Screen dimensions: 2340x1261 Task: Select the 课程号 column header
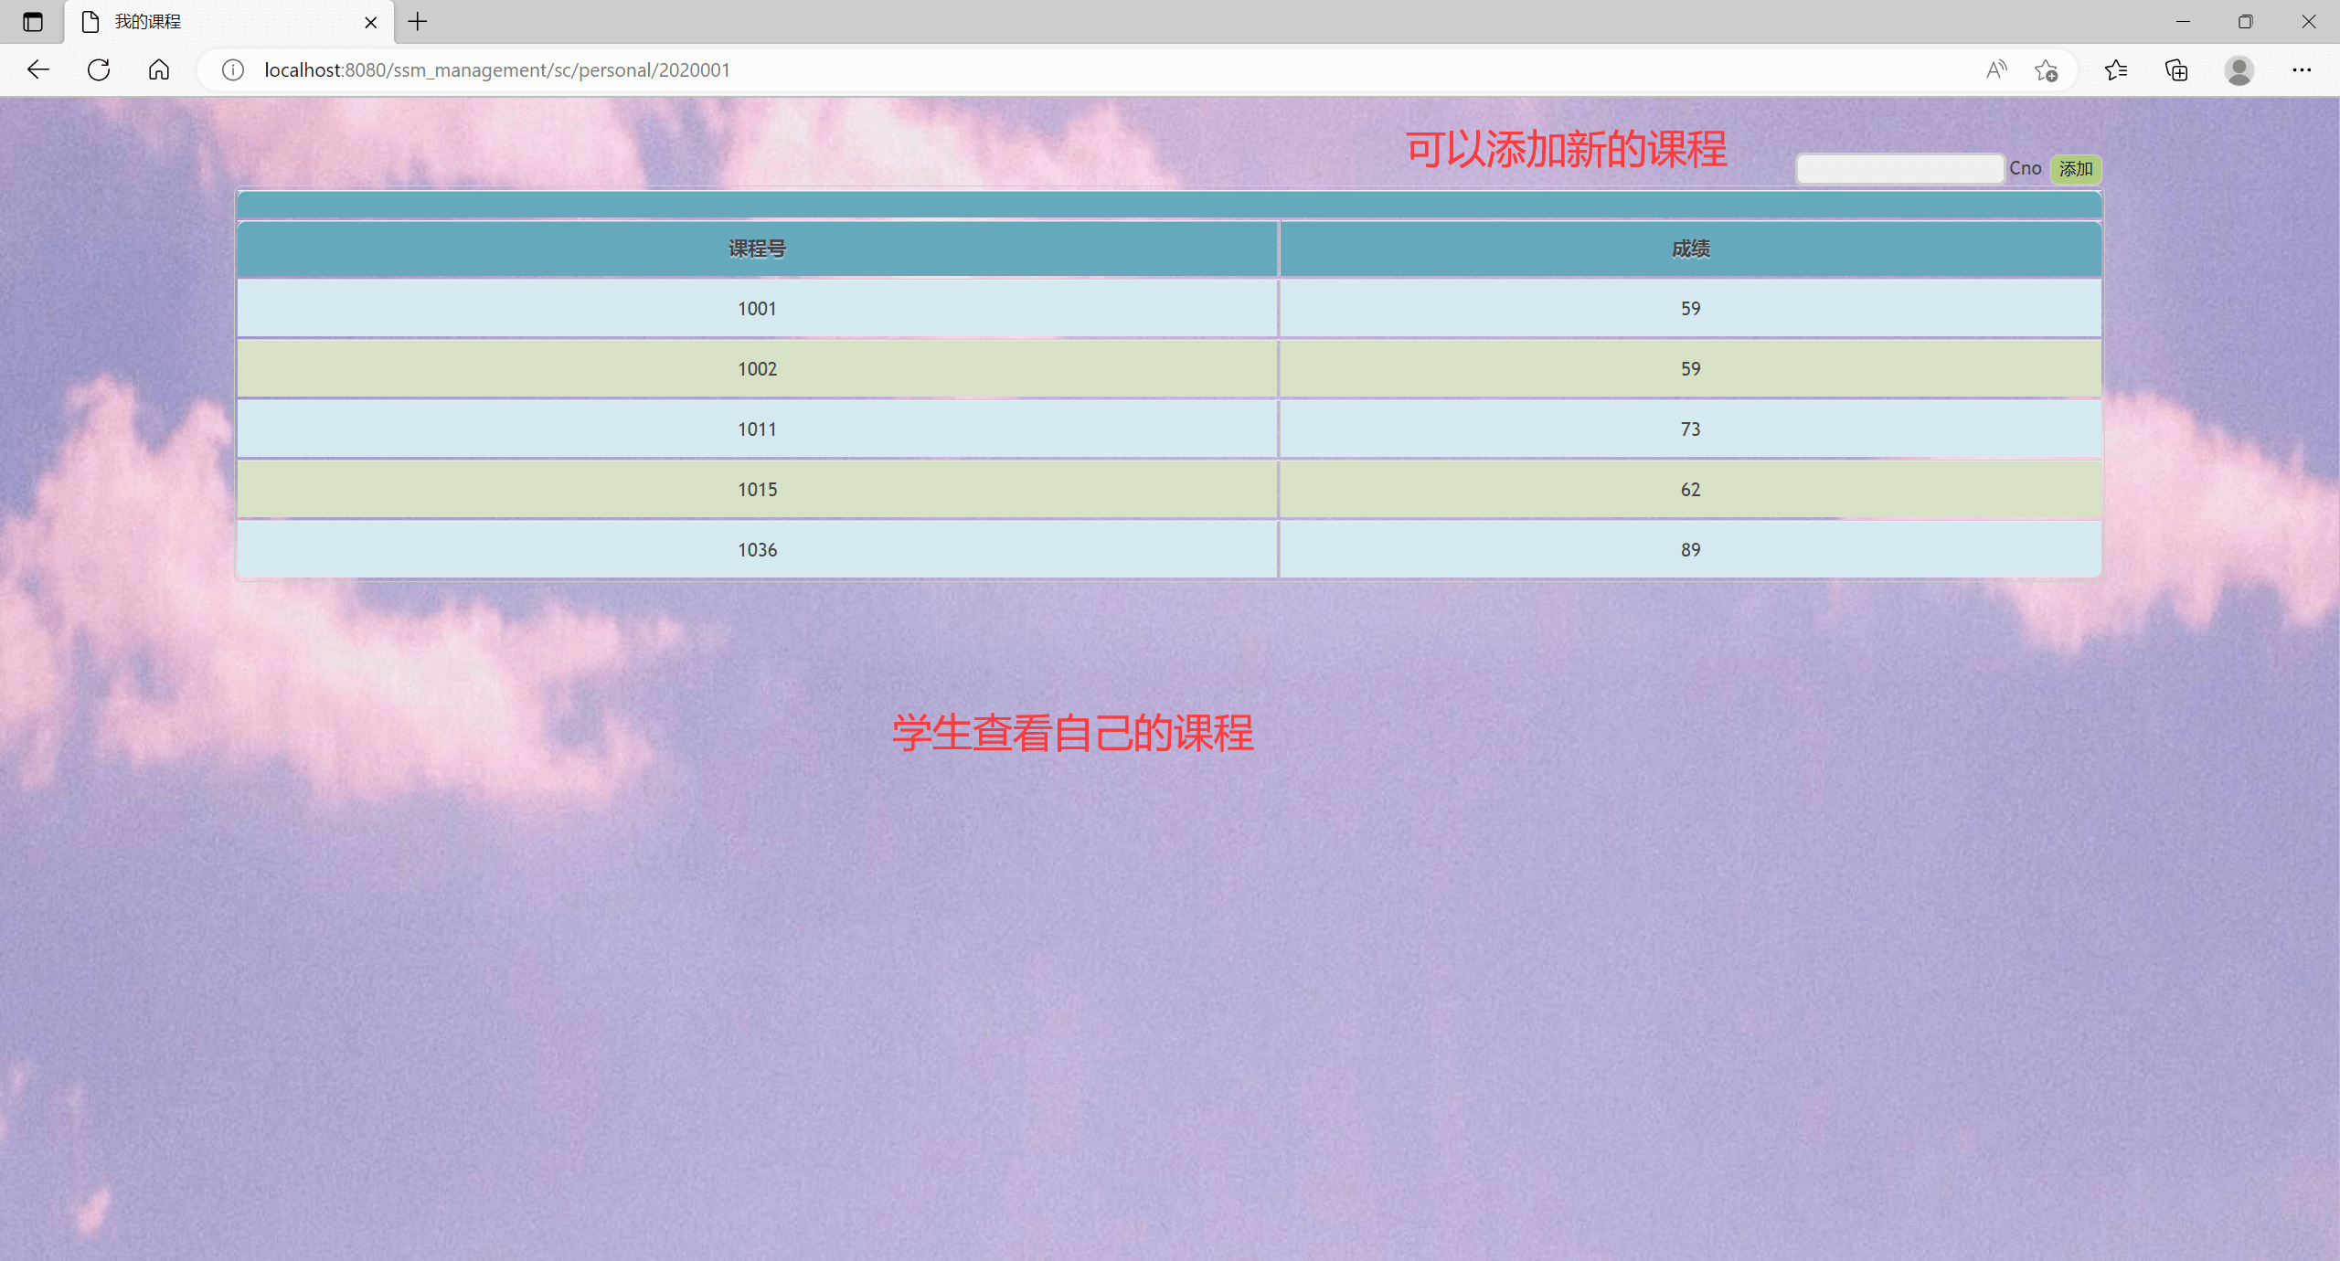(x=756, y=249)
